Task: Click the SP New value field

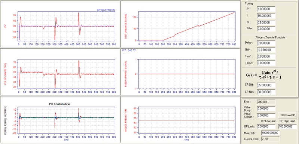Action: 266,92
